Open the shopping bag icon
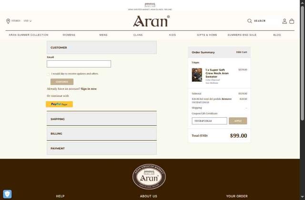 pos(292,21)
